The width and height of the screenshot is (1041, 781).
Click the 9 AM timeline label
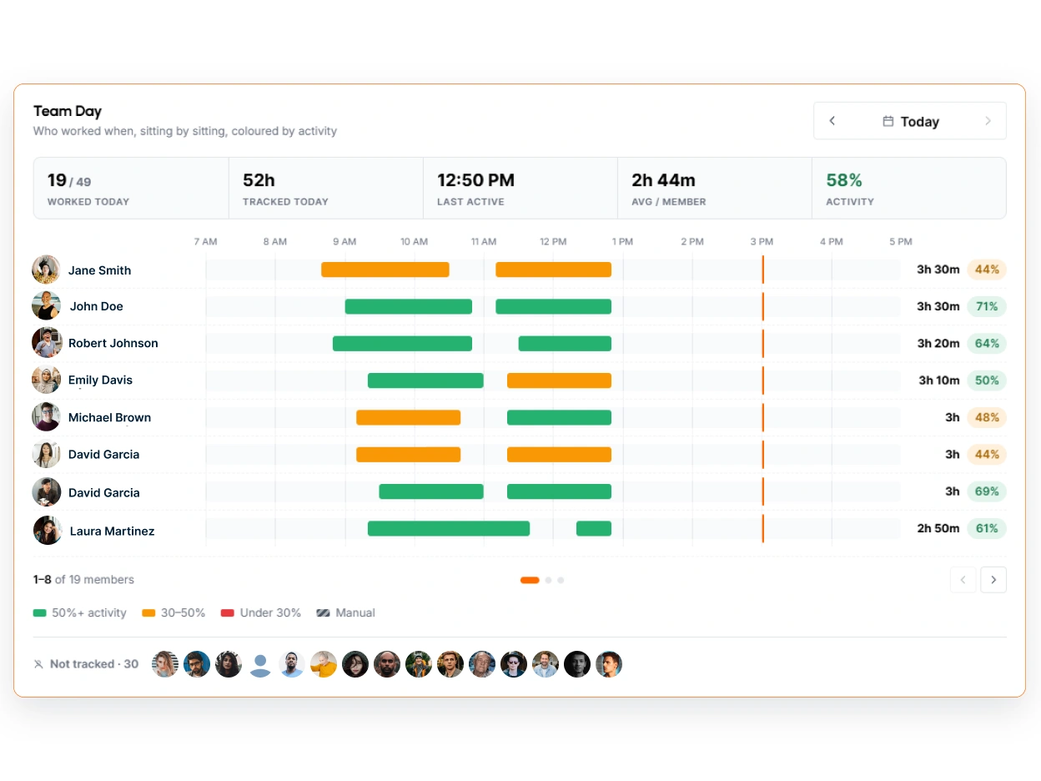(x=344, y=242)
